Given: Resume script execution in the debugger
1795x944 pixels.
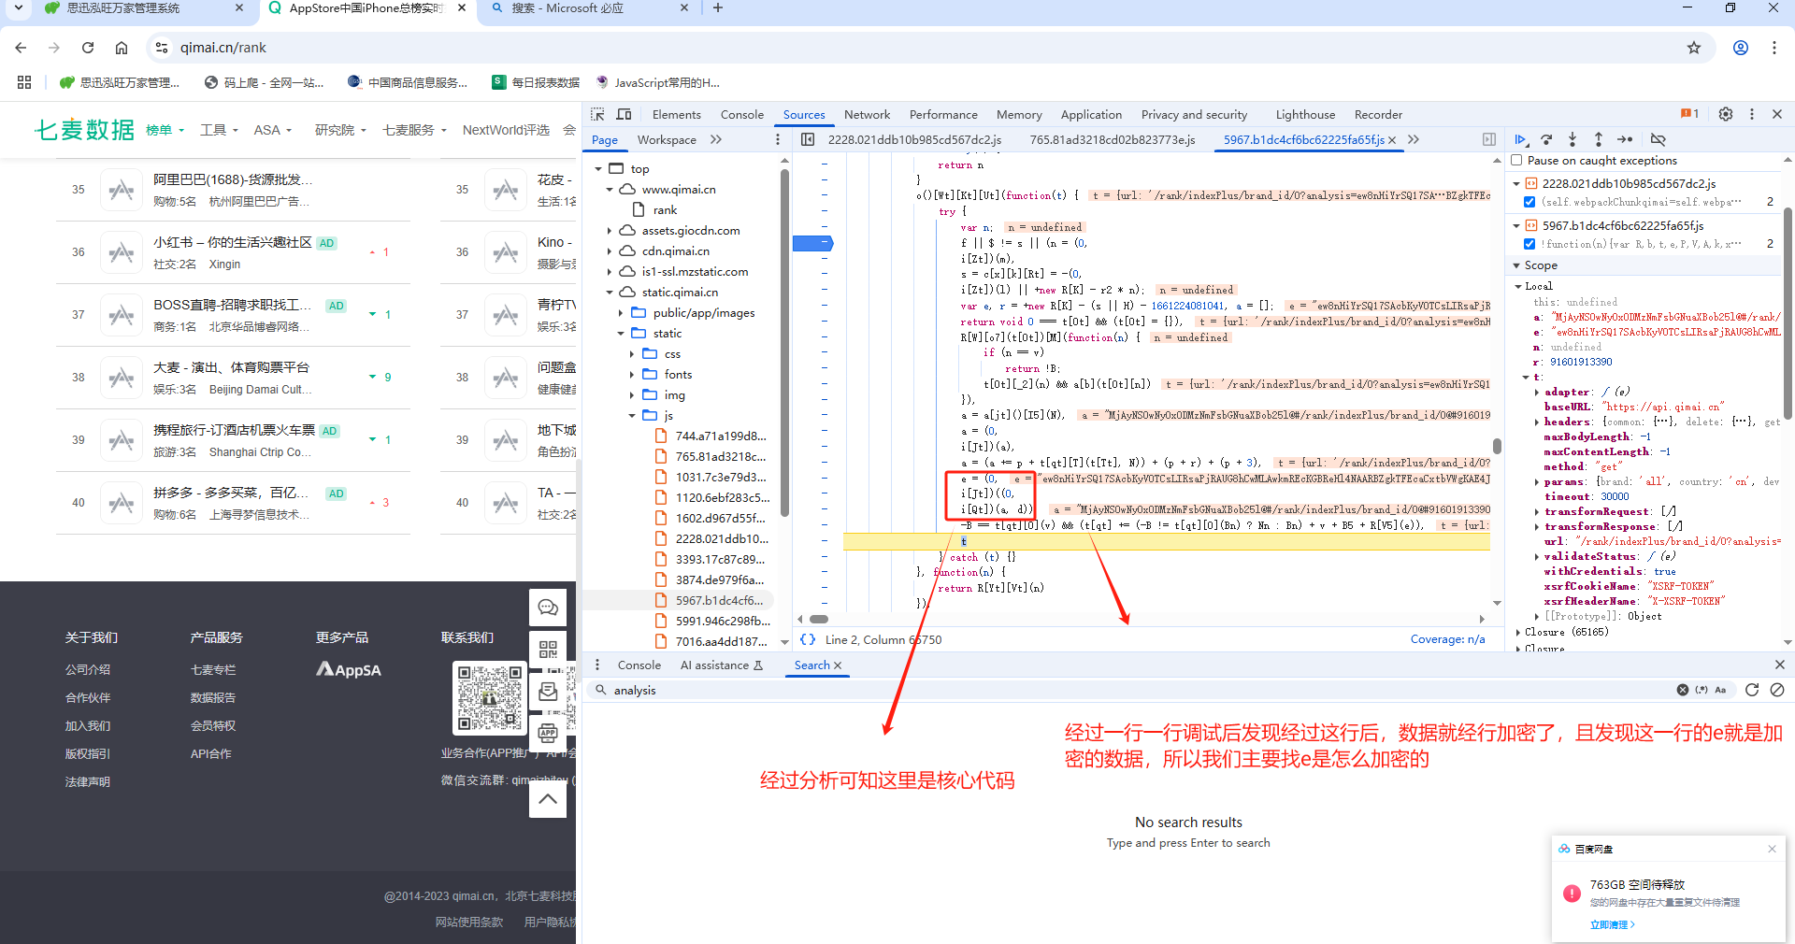Looking at the screenshot, I should (x=1520, y=139).
